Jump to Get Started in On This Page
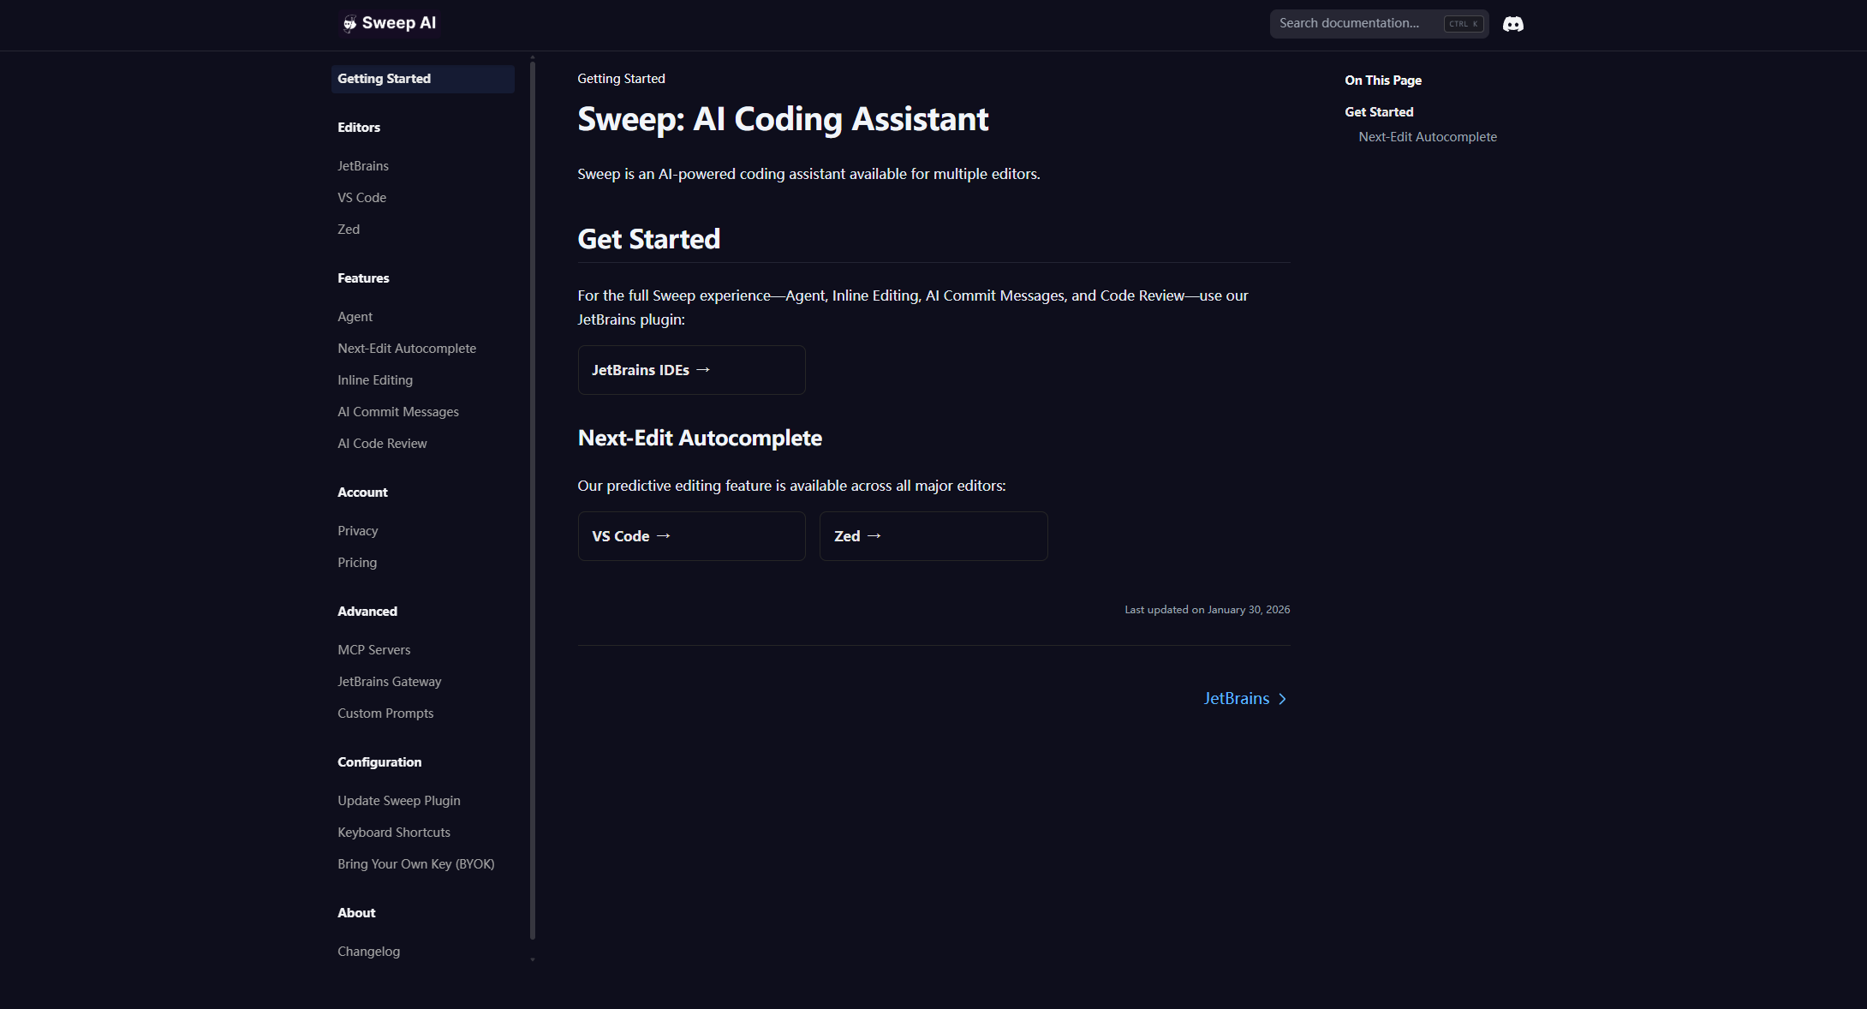Viewport: 1867px width, 1009px height. (1379, 112)
